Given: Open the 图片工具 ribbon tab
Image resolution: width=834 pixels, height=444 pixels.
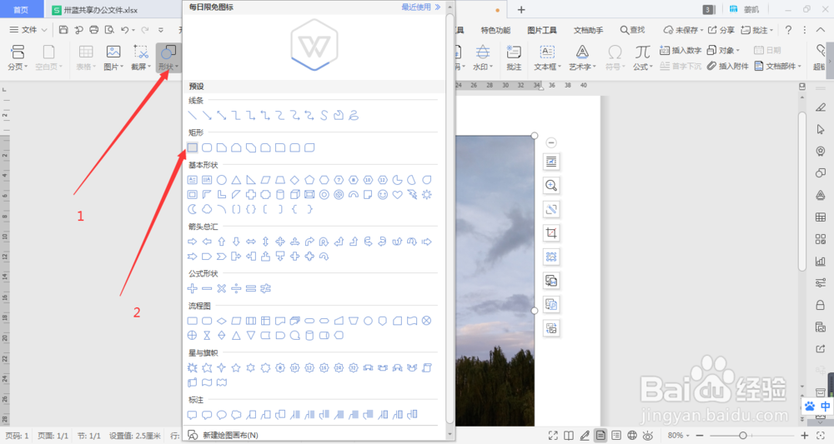Looking at the screenshot, I should tap(541, 30).
